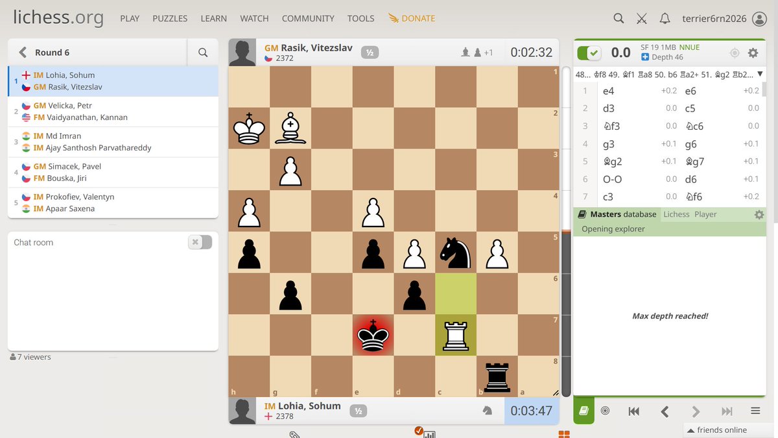The height and width of the screenshot is (438, 778).
Task: Open terrier6rn2026 user menu
Action: point(714,19)
